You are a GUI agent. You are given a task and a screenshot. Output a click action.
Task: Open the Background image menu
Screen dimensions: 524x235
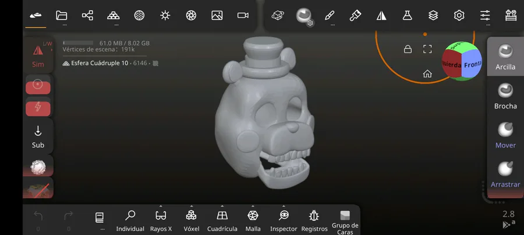217,15
